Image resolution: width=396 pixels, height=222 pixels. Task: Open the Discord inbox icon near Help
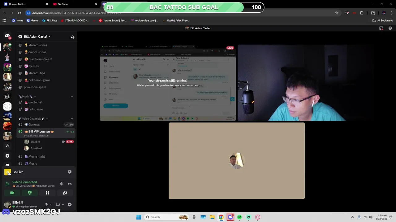pyautogui.click(x=381, y=28)
